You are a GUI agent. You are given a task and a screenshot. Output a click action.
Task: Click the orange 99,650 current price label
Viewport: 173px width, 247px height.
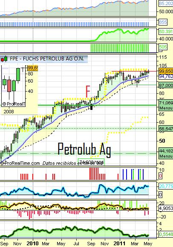166,71
